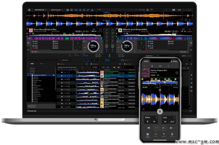Open the 8 Bars dropdown on phone
The width and height of the screenshot is (219, 145).
pos(151,118)
